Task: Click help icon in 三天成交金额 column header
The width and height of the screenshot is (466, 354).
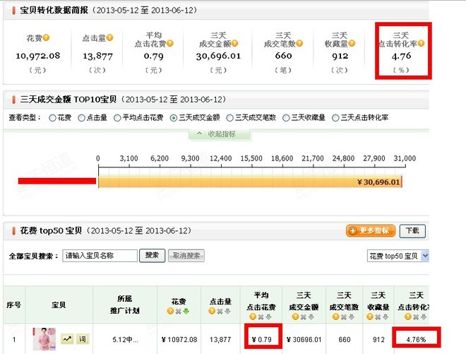Action: [295, 317]
